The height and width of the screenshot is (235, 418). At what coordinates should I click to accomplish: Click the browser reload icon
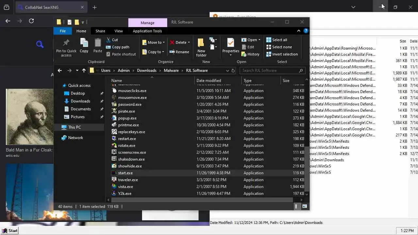point(31,21)
